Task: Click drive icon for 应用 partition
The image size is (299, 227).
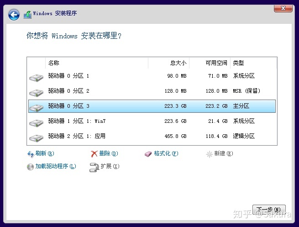Action: tap(36, 138)
